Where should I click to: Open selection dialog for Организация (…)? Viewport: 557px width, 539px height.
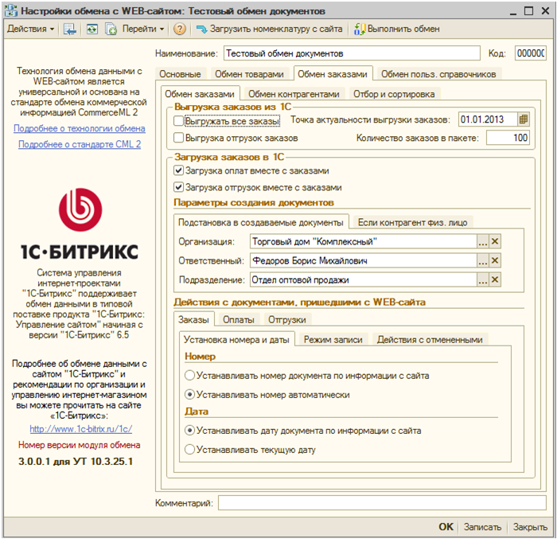click(482, 241)
